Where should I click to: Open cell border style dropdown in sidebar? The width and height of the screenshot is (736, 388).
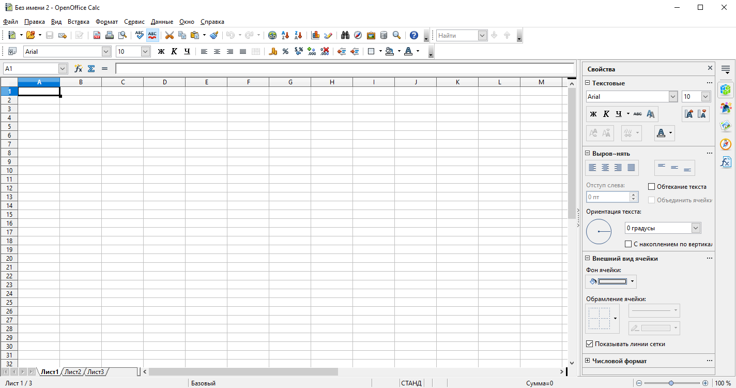click(x=615, y=318)
